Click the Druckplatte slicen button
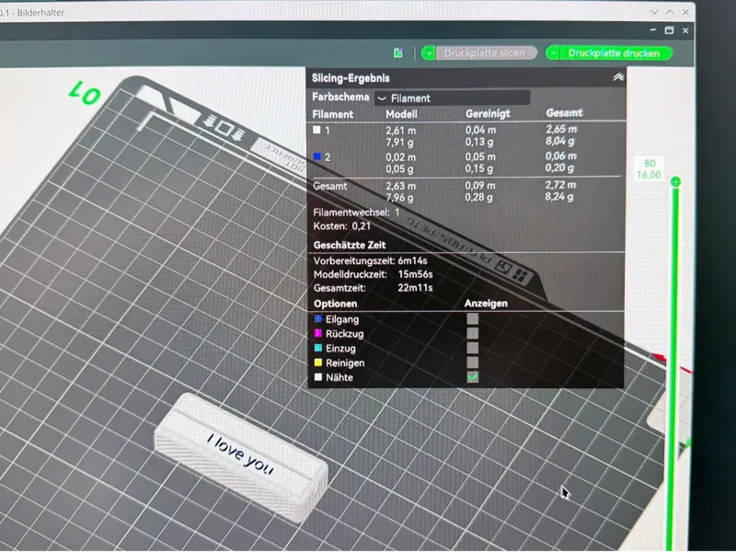The height and width of the screenshot is (552, 736). 485,53
